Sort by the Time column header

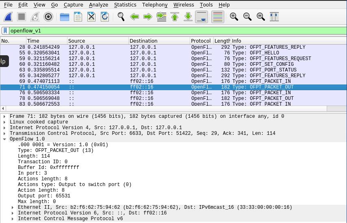click(x=47, y=41)
